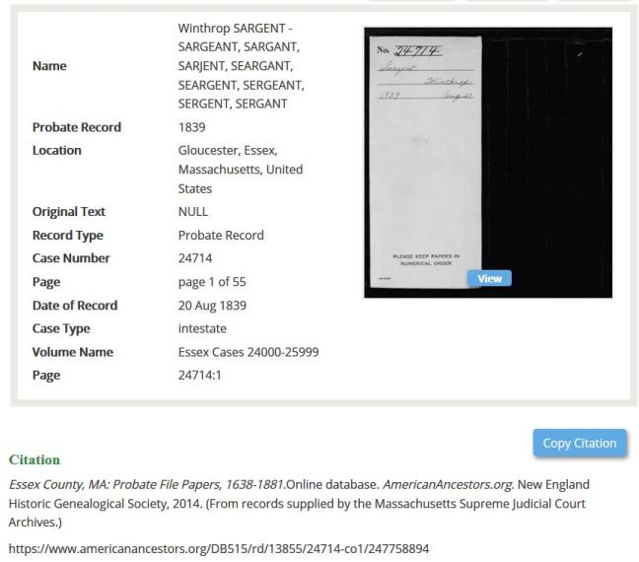Click the Record Type label
Viewport: 639px width, 562px height.
point(67,236)
